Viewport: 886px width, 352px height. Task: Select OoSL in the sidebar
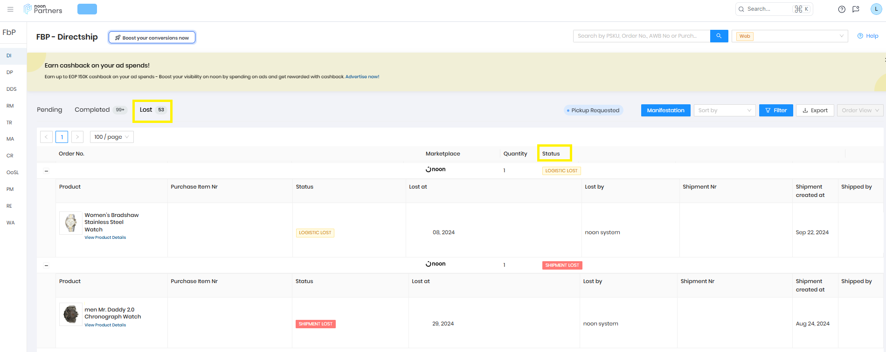13,172
